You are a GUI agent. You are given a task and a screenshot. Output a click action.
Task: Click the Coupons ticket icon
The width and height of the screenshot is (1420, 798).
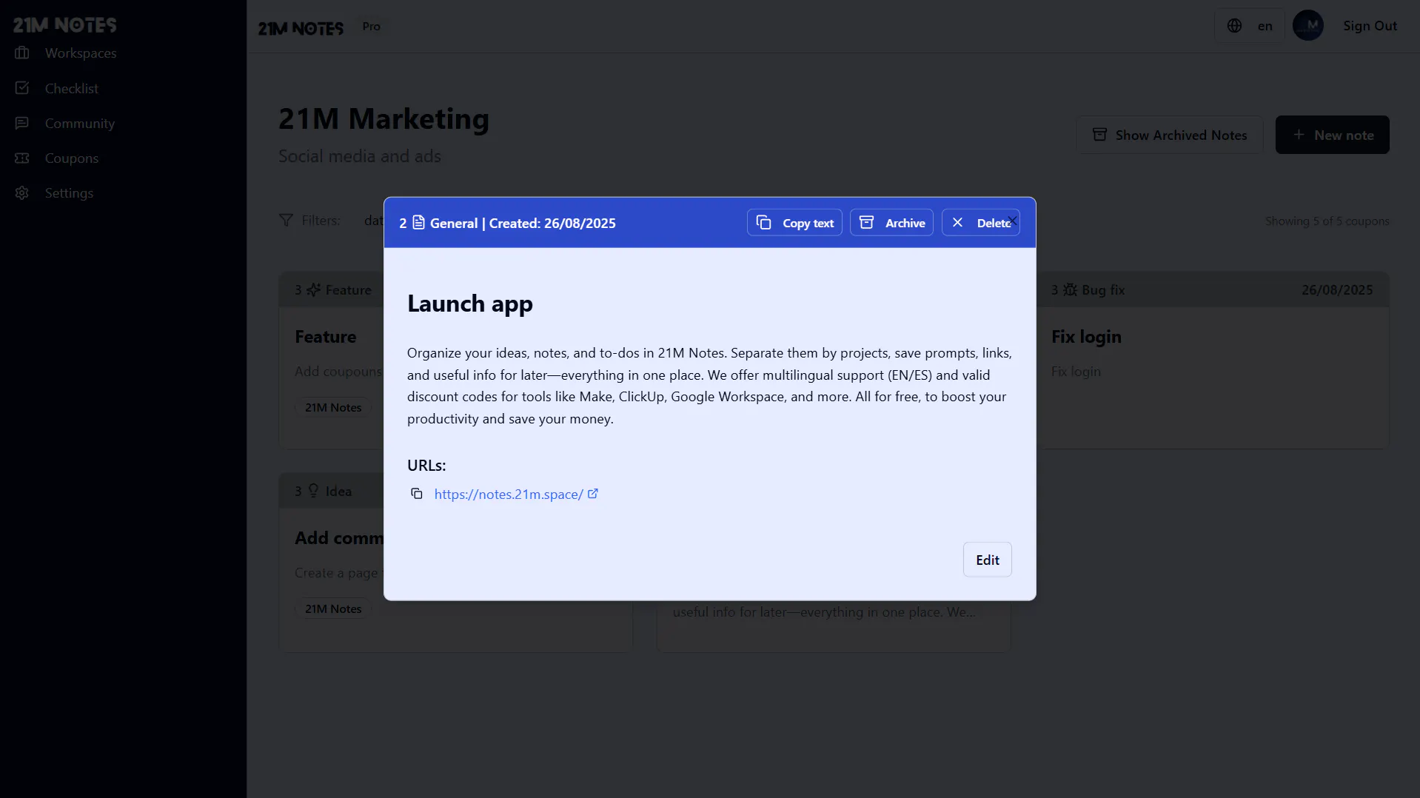tap(22, 158)
